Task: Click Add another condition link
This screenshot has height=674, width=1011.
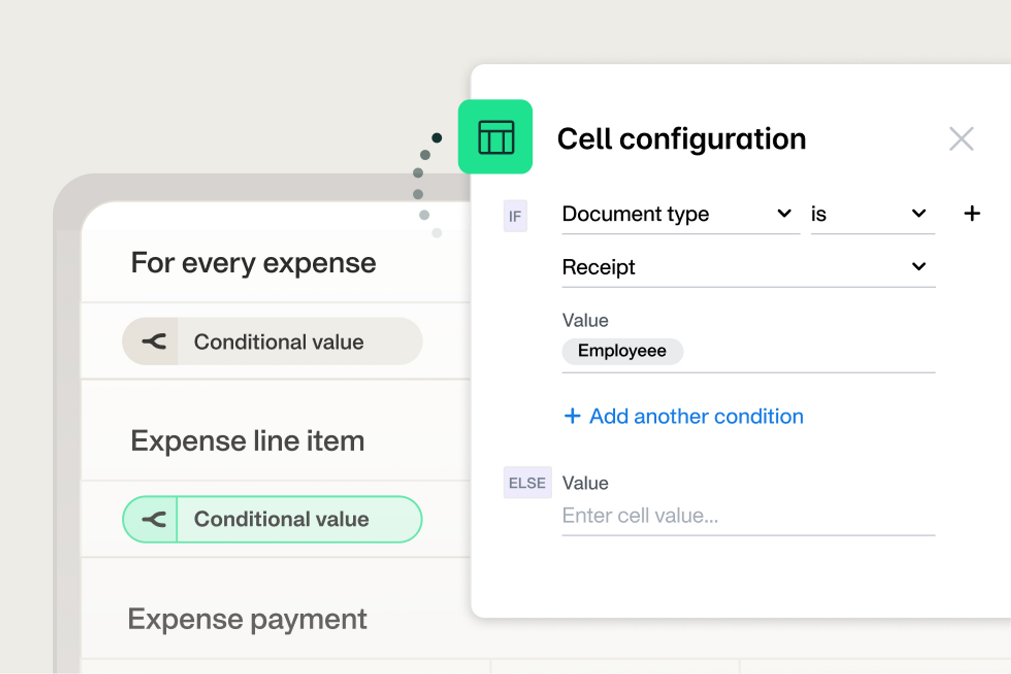Action: click(x=683, y=416)
